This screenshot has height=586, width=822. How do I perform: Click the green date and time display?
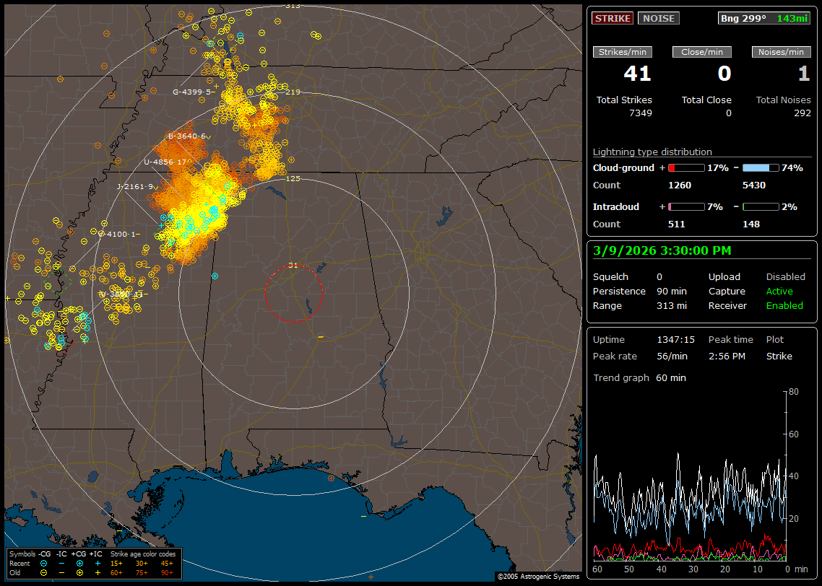662,250
